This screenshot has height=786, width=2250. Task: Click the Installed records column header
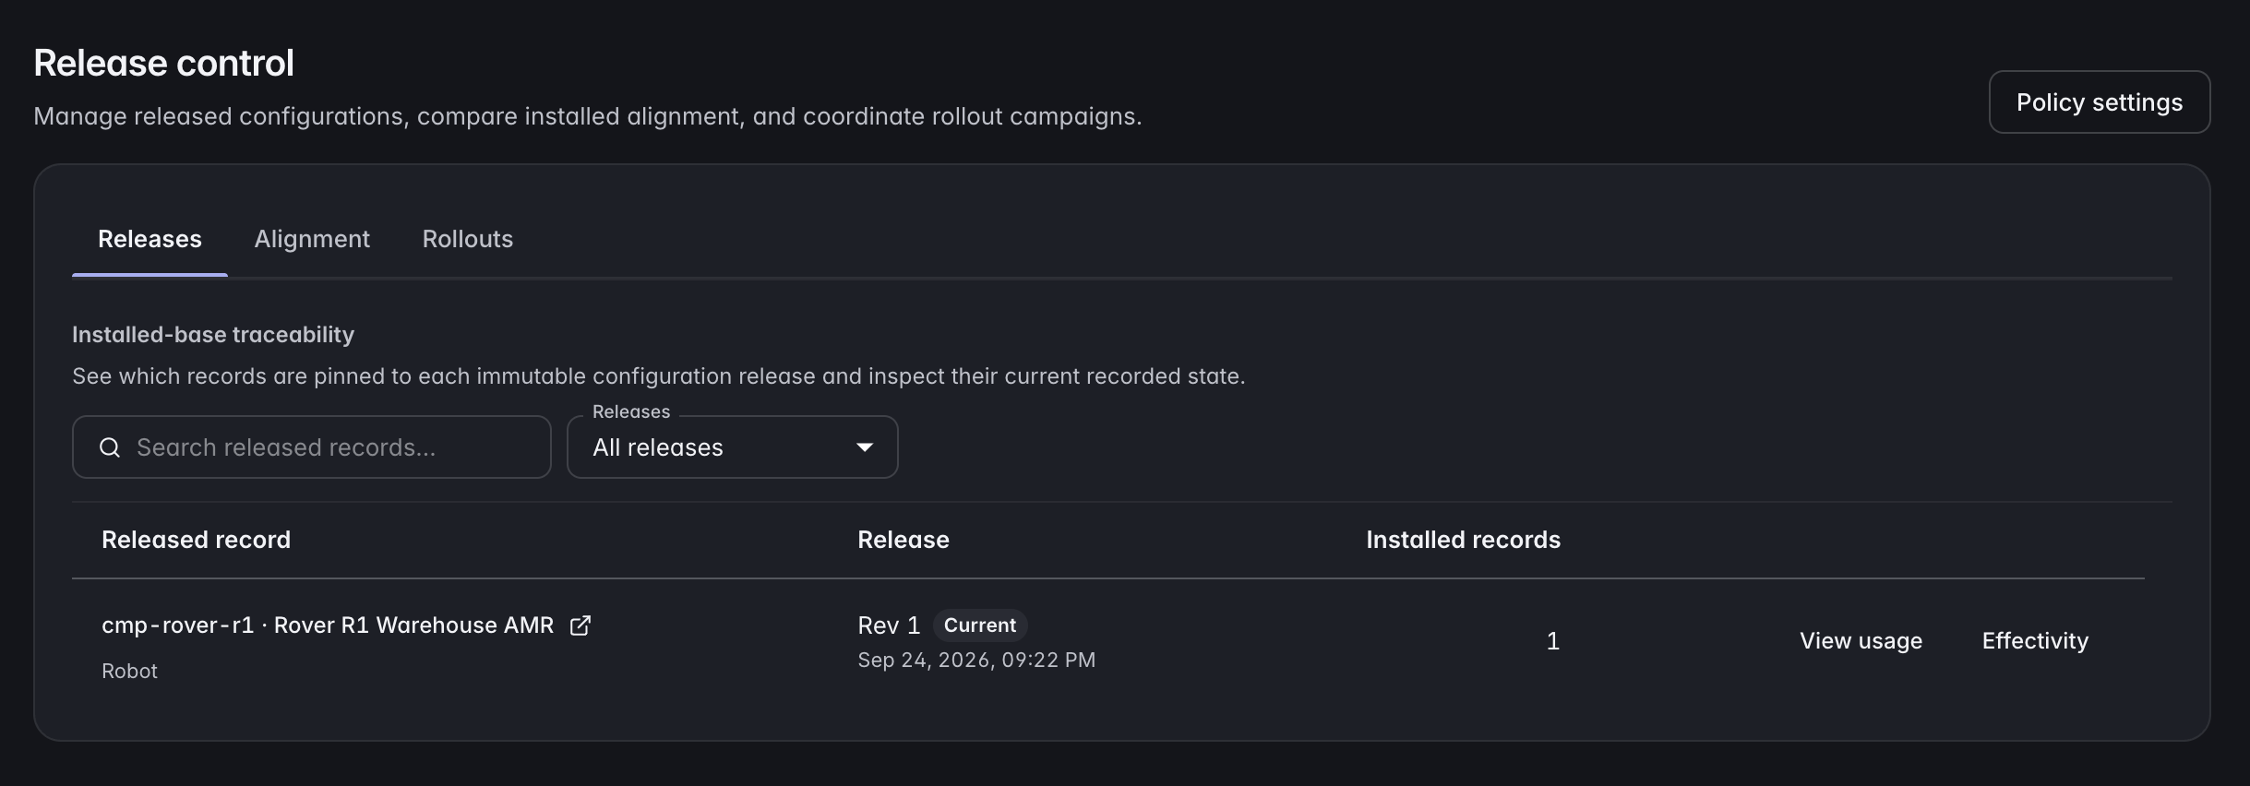1463,540
